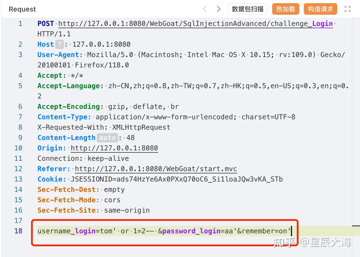The image size is (360, 257).
Task: Click the orange 热加载 button
Action: pyautogui.click(x=286, y=9)
